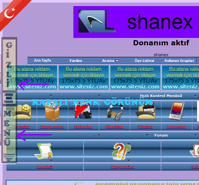Click the shanex logo emblem in the banner
199x185 pixels.
(97, 21)
